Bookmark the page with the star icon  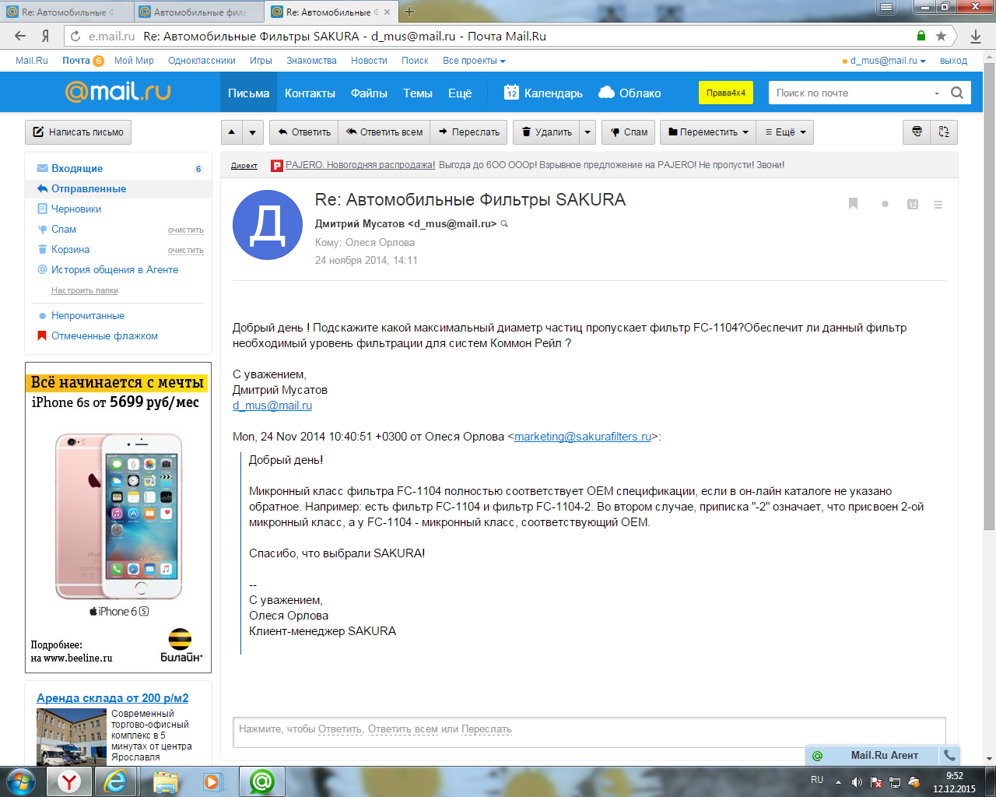tap(941, 36)
